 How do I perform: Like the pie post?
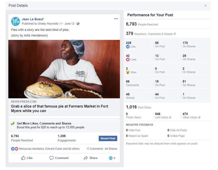point(27,158)
